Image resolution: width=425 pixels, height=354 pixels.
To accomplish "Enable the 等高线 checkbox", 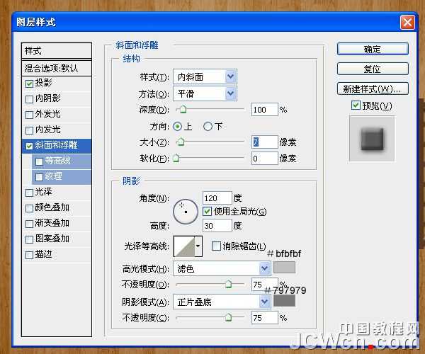I will pyautogui.click(x=39, y=161).
